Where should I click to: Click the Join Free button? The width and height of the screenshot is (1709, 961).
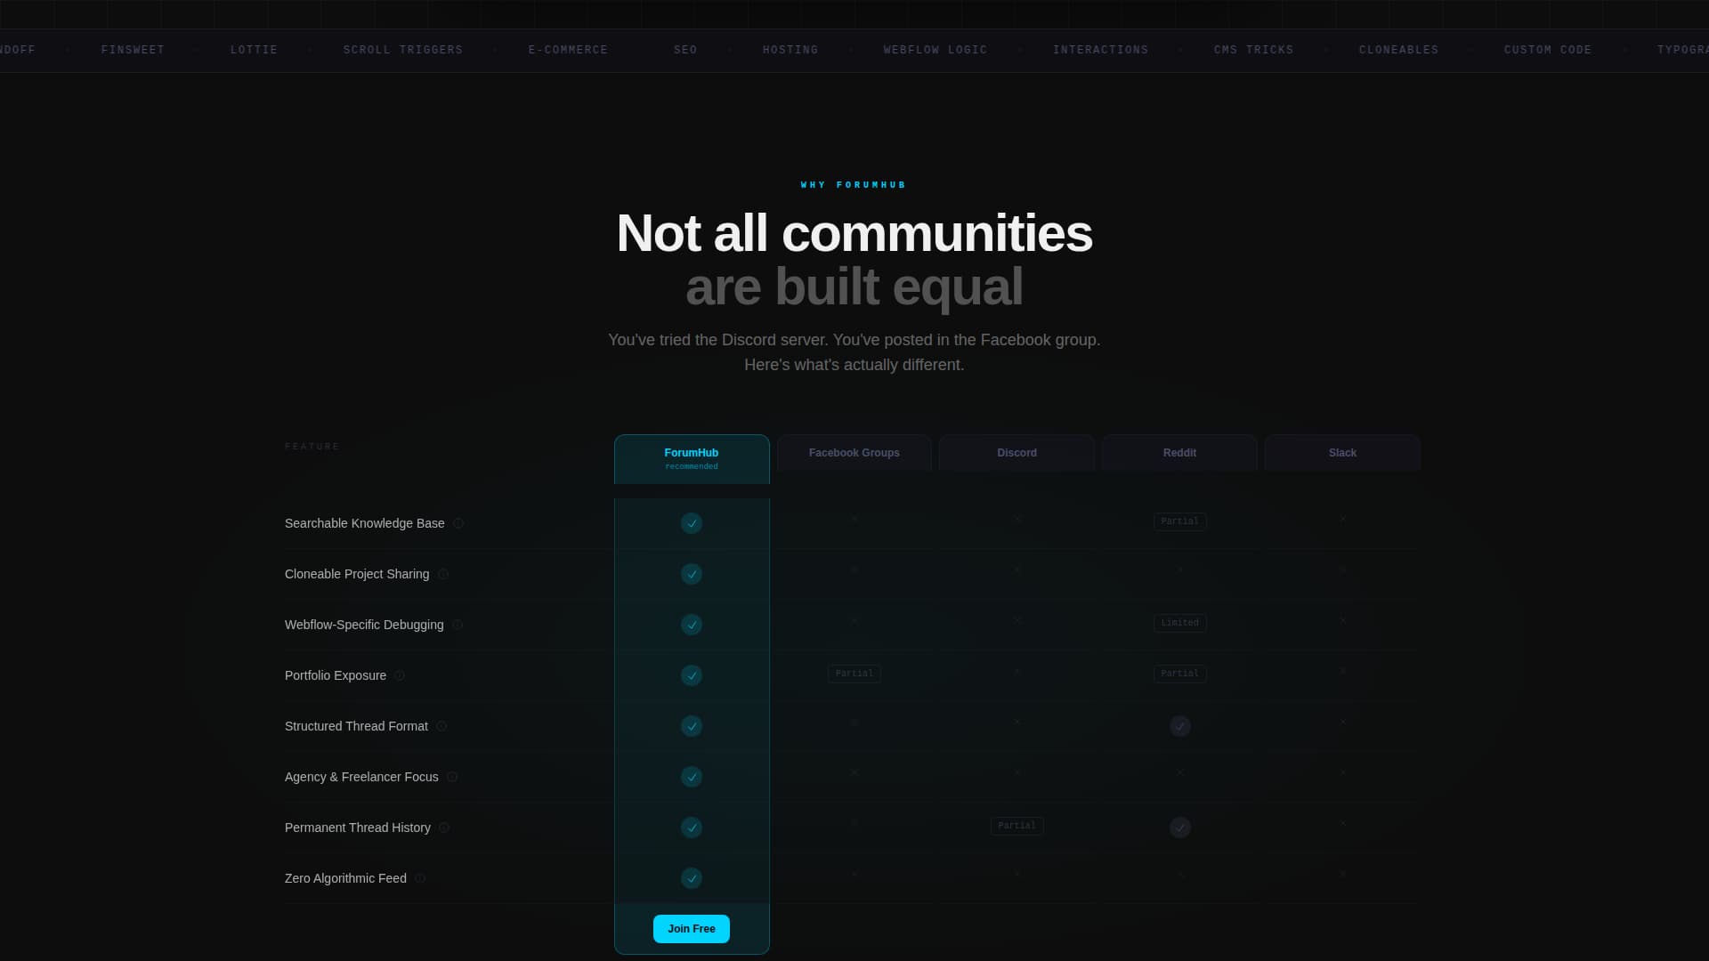(x=692, y=929)
